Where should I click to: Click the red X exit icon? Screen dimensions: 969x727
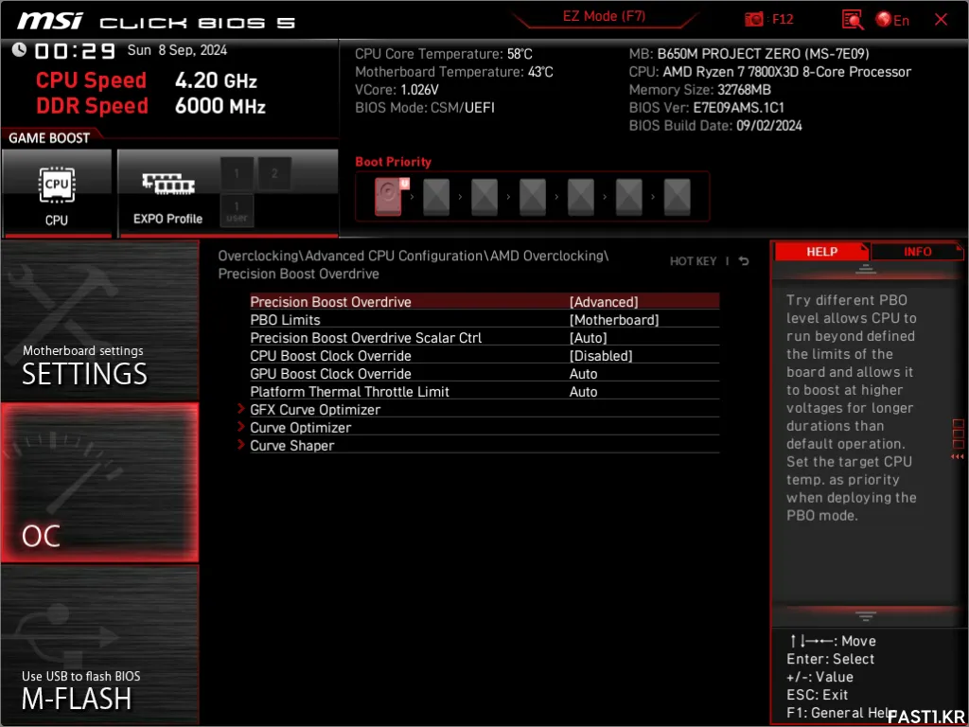[941, 20]
